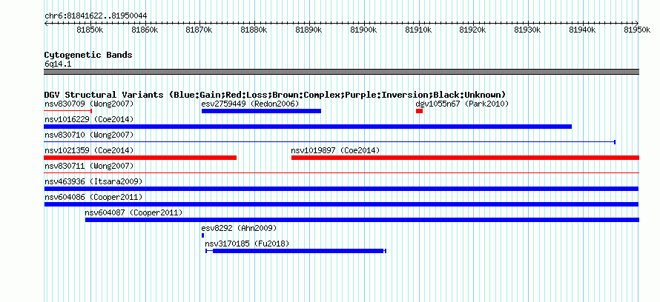Click the red nsv1021359 loss bar
This screenshot has height=302, width=660.
[140, 158]
